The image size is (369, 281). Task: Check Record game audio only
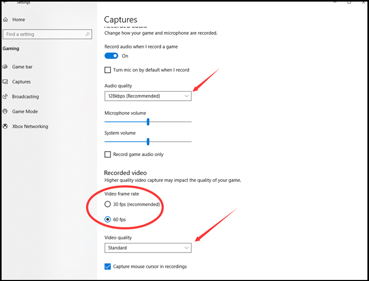108,154
